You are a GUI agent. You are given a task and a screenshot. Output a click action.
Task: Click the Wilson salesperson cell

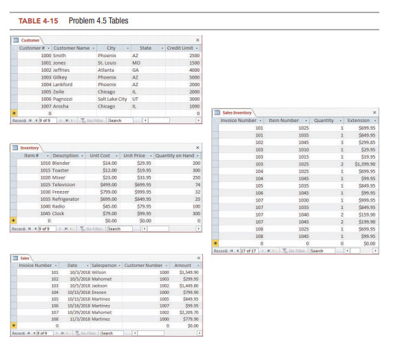pyautogui.click(x=106, y=272)
